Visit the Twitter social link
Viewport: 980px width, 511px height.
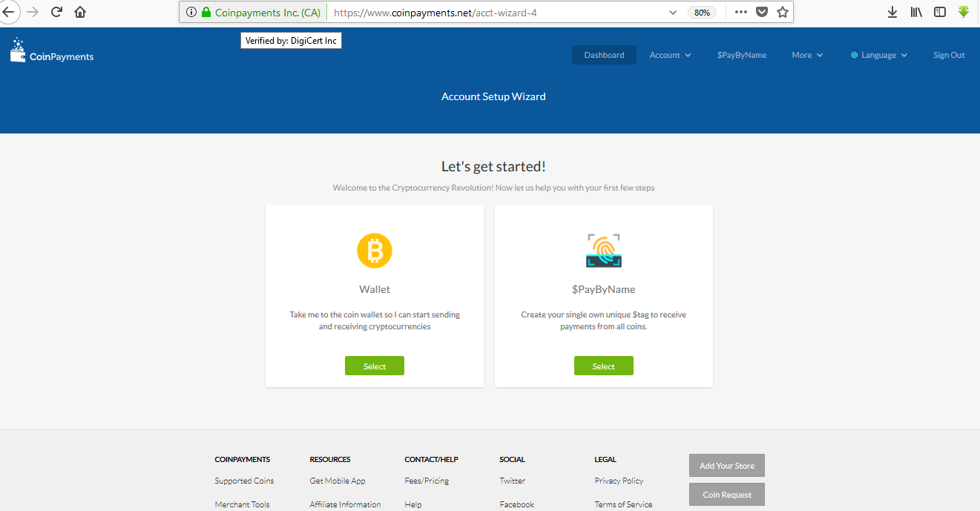coord(512,481)
